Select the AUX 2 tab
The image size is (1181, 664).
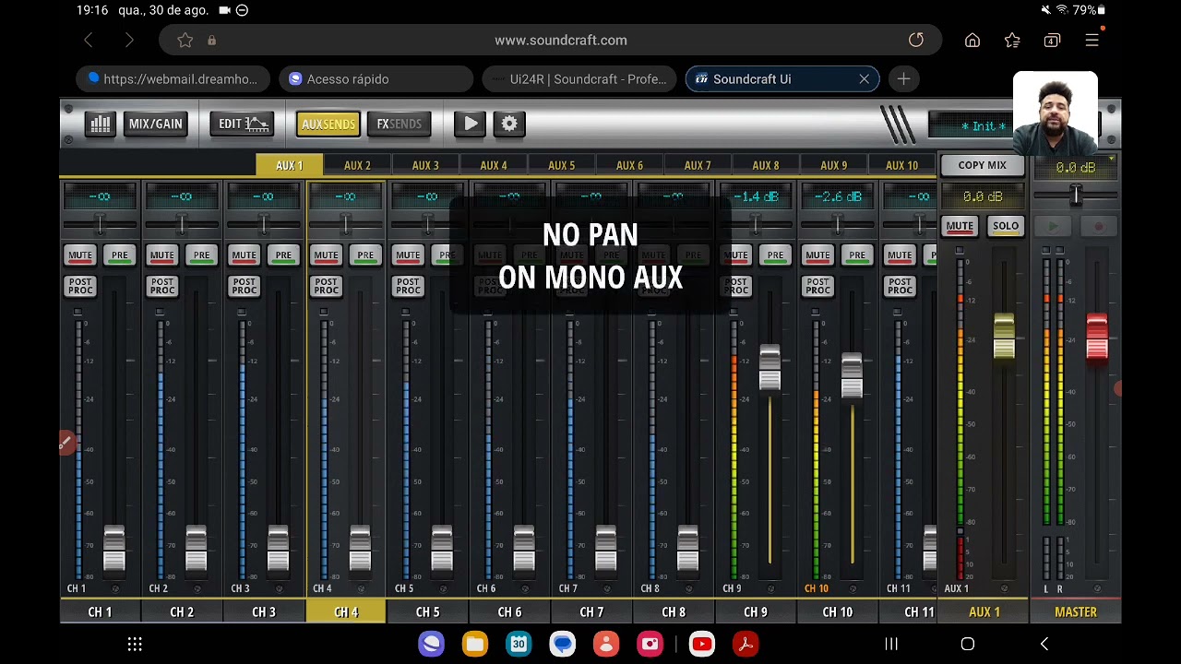(357, 165)
